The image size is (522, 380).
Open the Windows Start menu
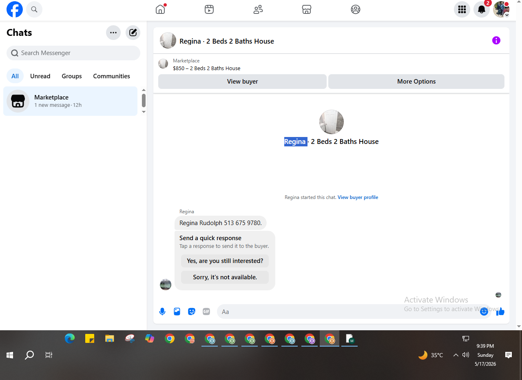pyautogui.click(x=10, y=355)
